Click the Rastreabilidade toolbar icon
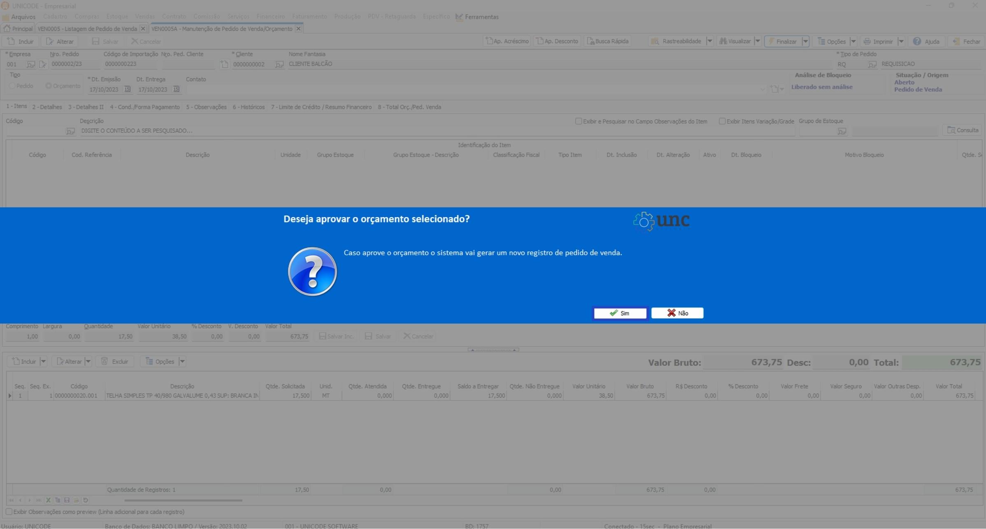Viewport: 986px width, 529px height. (x=655, y=41)
